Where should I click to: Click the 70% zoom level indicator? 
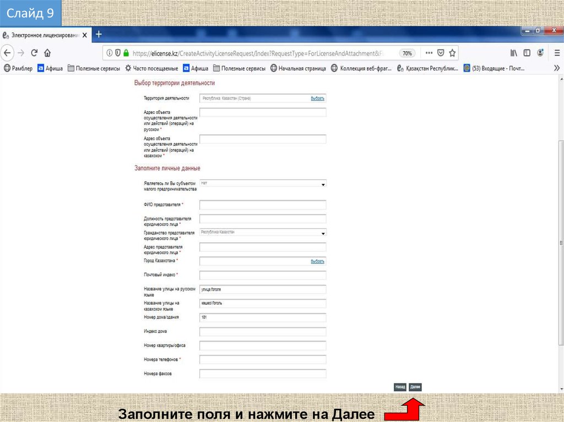407,53
